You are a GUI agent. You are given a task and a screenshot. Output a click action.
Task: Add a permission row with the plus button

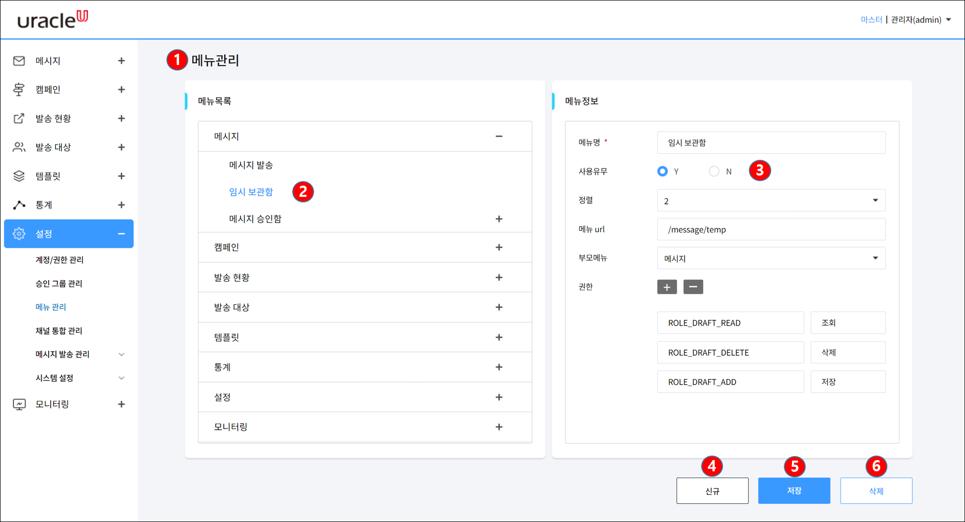tap(667, 287)
